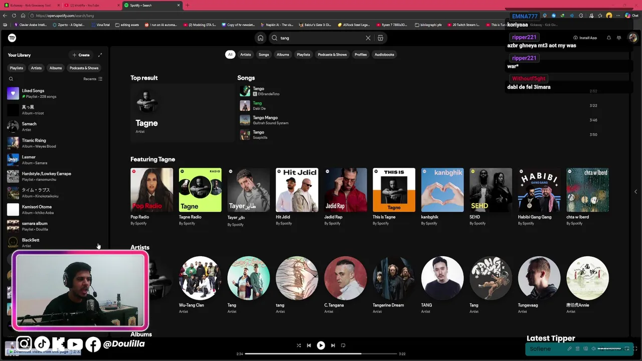Skip to previous track
The height and width of the screenshot is (361, 642).
click(309, 345)
